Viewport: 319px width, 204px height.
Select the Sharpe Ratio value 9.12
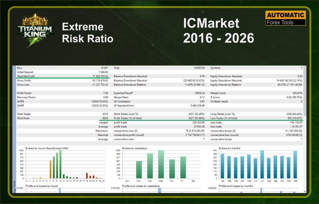point(202,97)
